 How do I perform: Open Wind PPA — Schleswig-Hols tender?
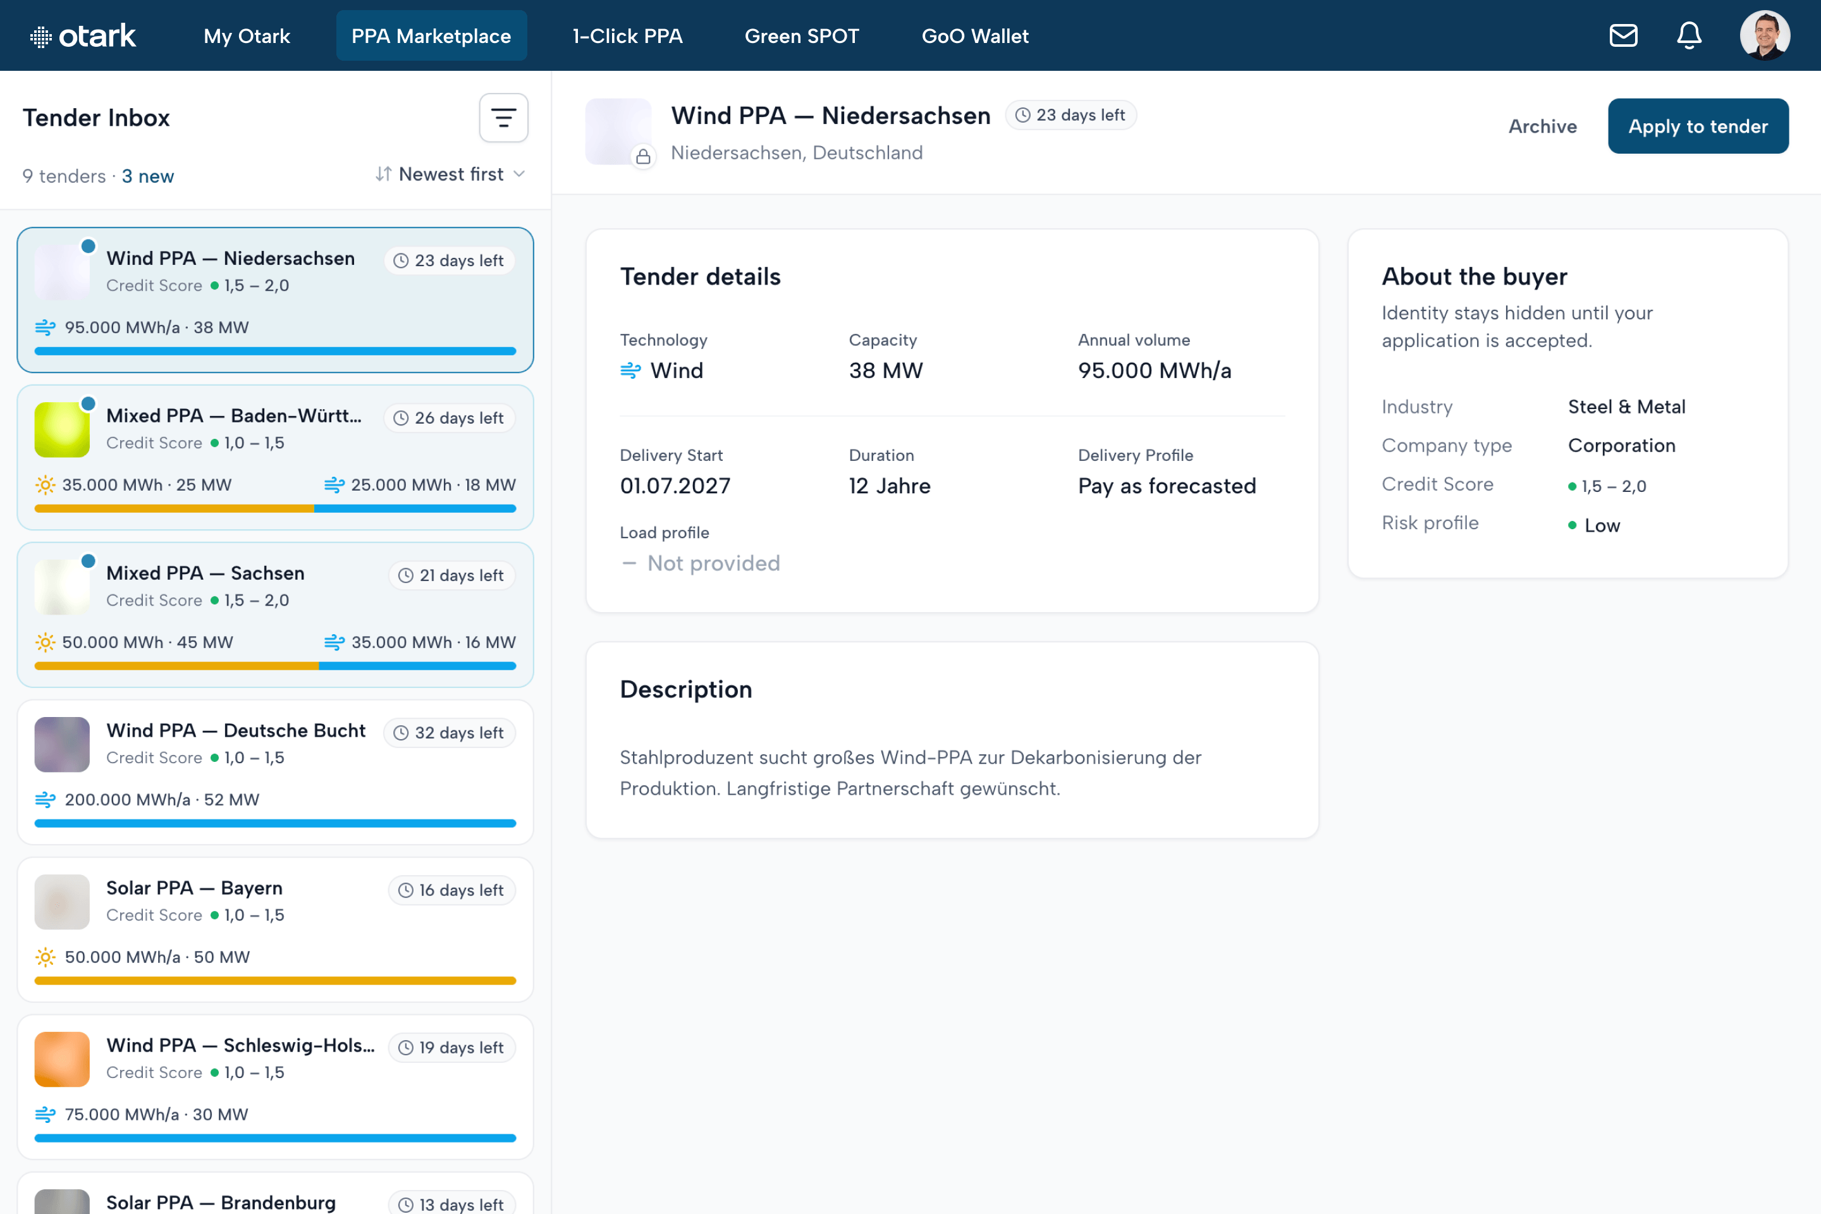[276, 1087]
